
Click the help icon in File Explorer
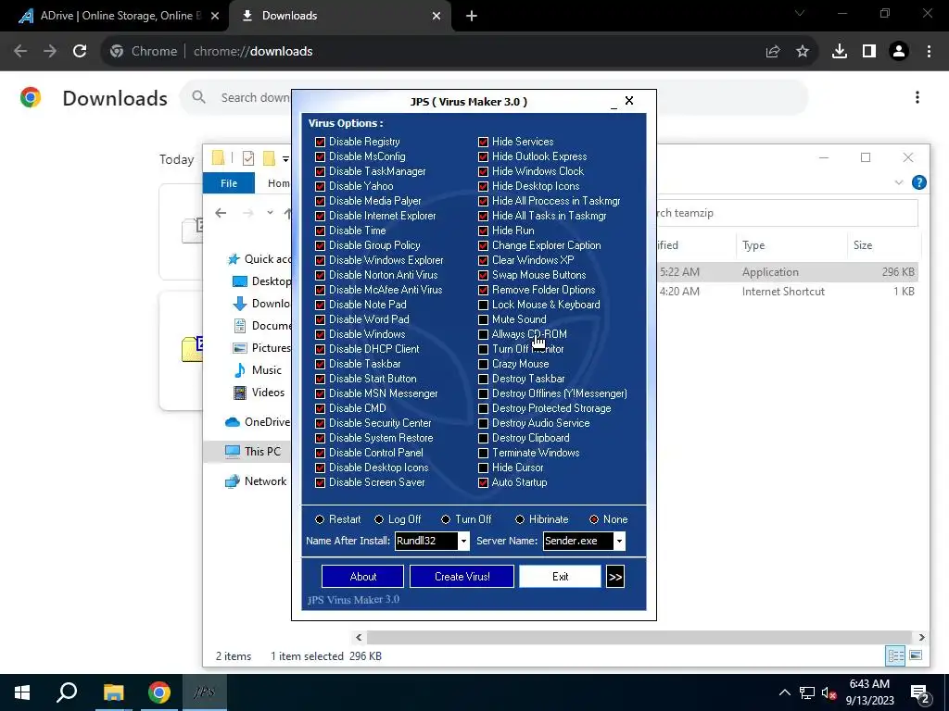click(x=918, y=182)
